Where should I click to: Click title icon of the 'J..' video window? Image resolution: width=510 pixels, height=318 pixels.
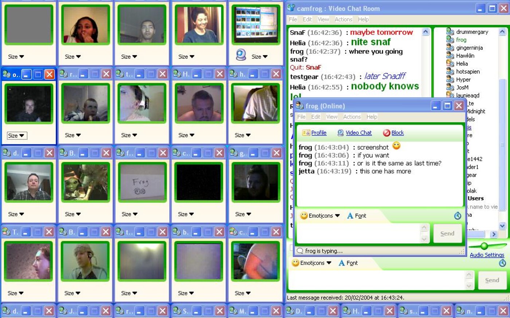pyautogui.click(x=63, y=311)
